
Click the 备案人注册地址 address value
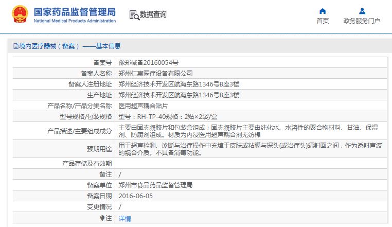coord(179,84)
